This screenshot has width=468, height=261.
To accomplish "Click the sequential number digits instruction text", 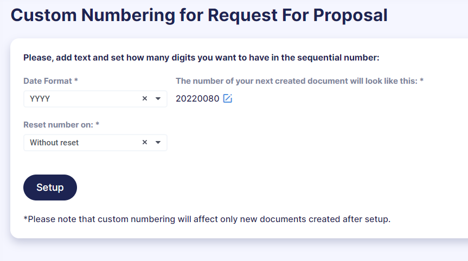I will [201, 57].
